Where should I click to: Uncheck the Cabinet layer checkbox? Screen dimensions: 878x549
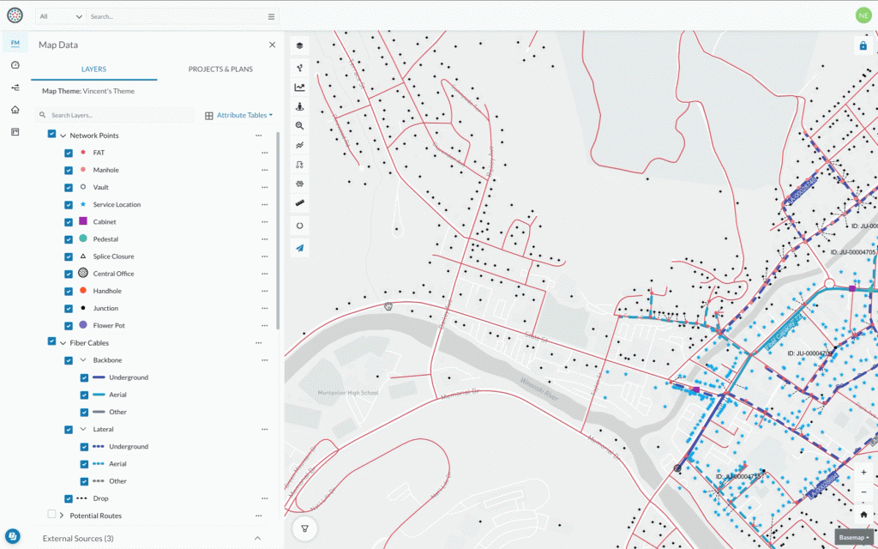coord(69,222)
